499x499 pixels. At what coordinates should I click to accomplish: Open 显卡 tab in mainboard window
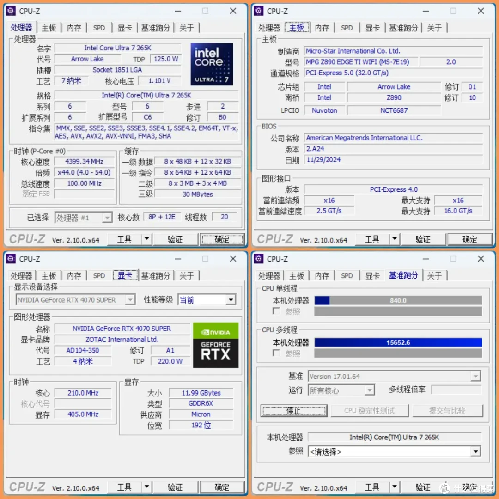(x=372, y=28)
